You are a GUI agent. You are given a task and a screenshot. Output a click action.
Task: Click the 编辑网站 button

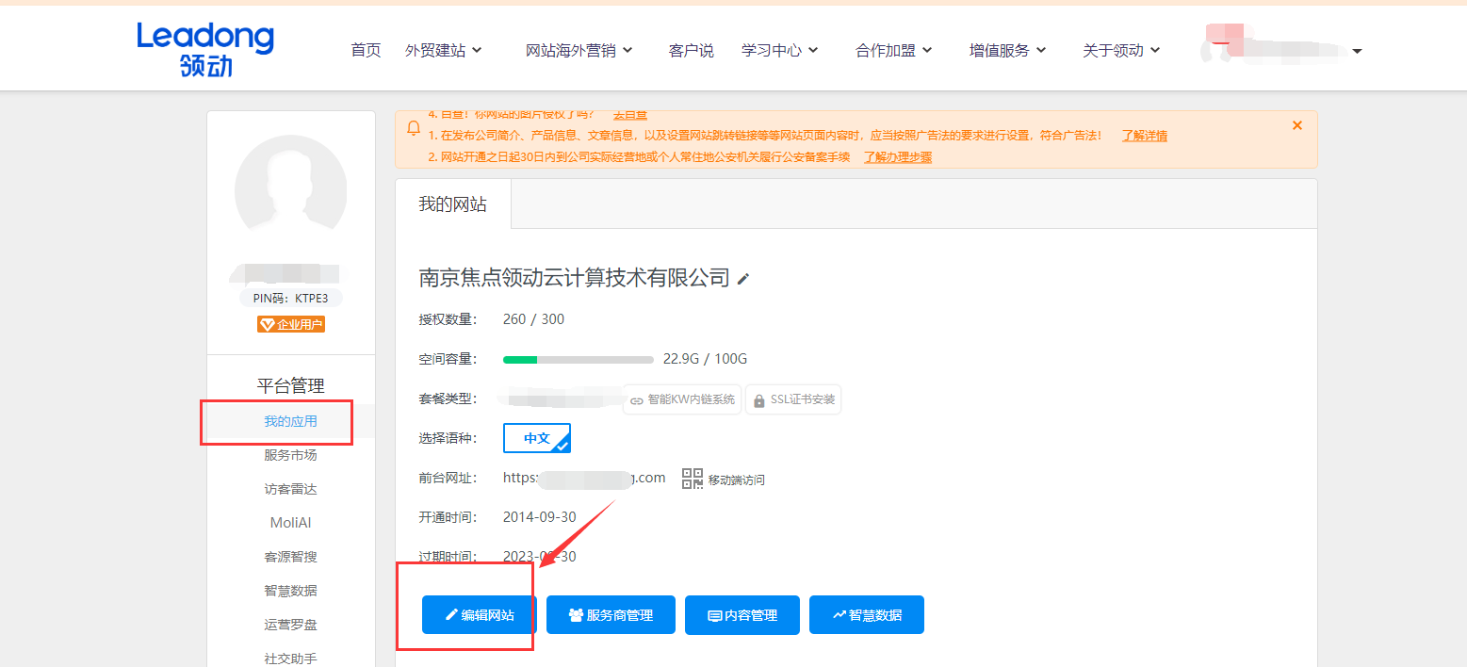pyautogui.click(x=479, y=614)
